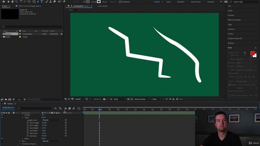Click the flowchart icon in the viewer footer

(173, 99)
